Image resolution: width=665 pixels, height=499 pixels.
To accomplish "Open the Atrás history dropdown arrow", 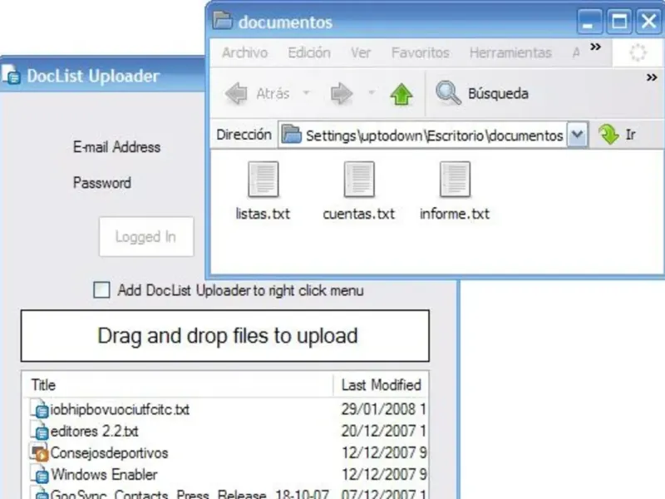I will (306, 92).
